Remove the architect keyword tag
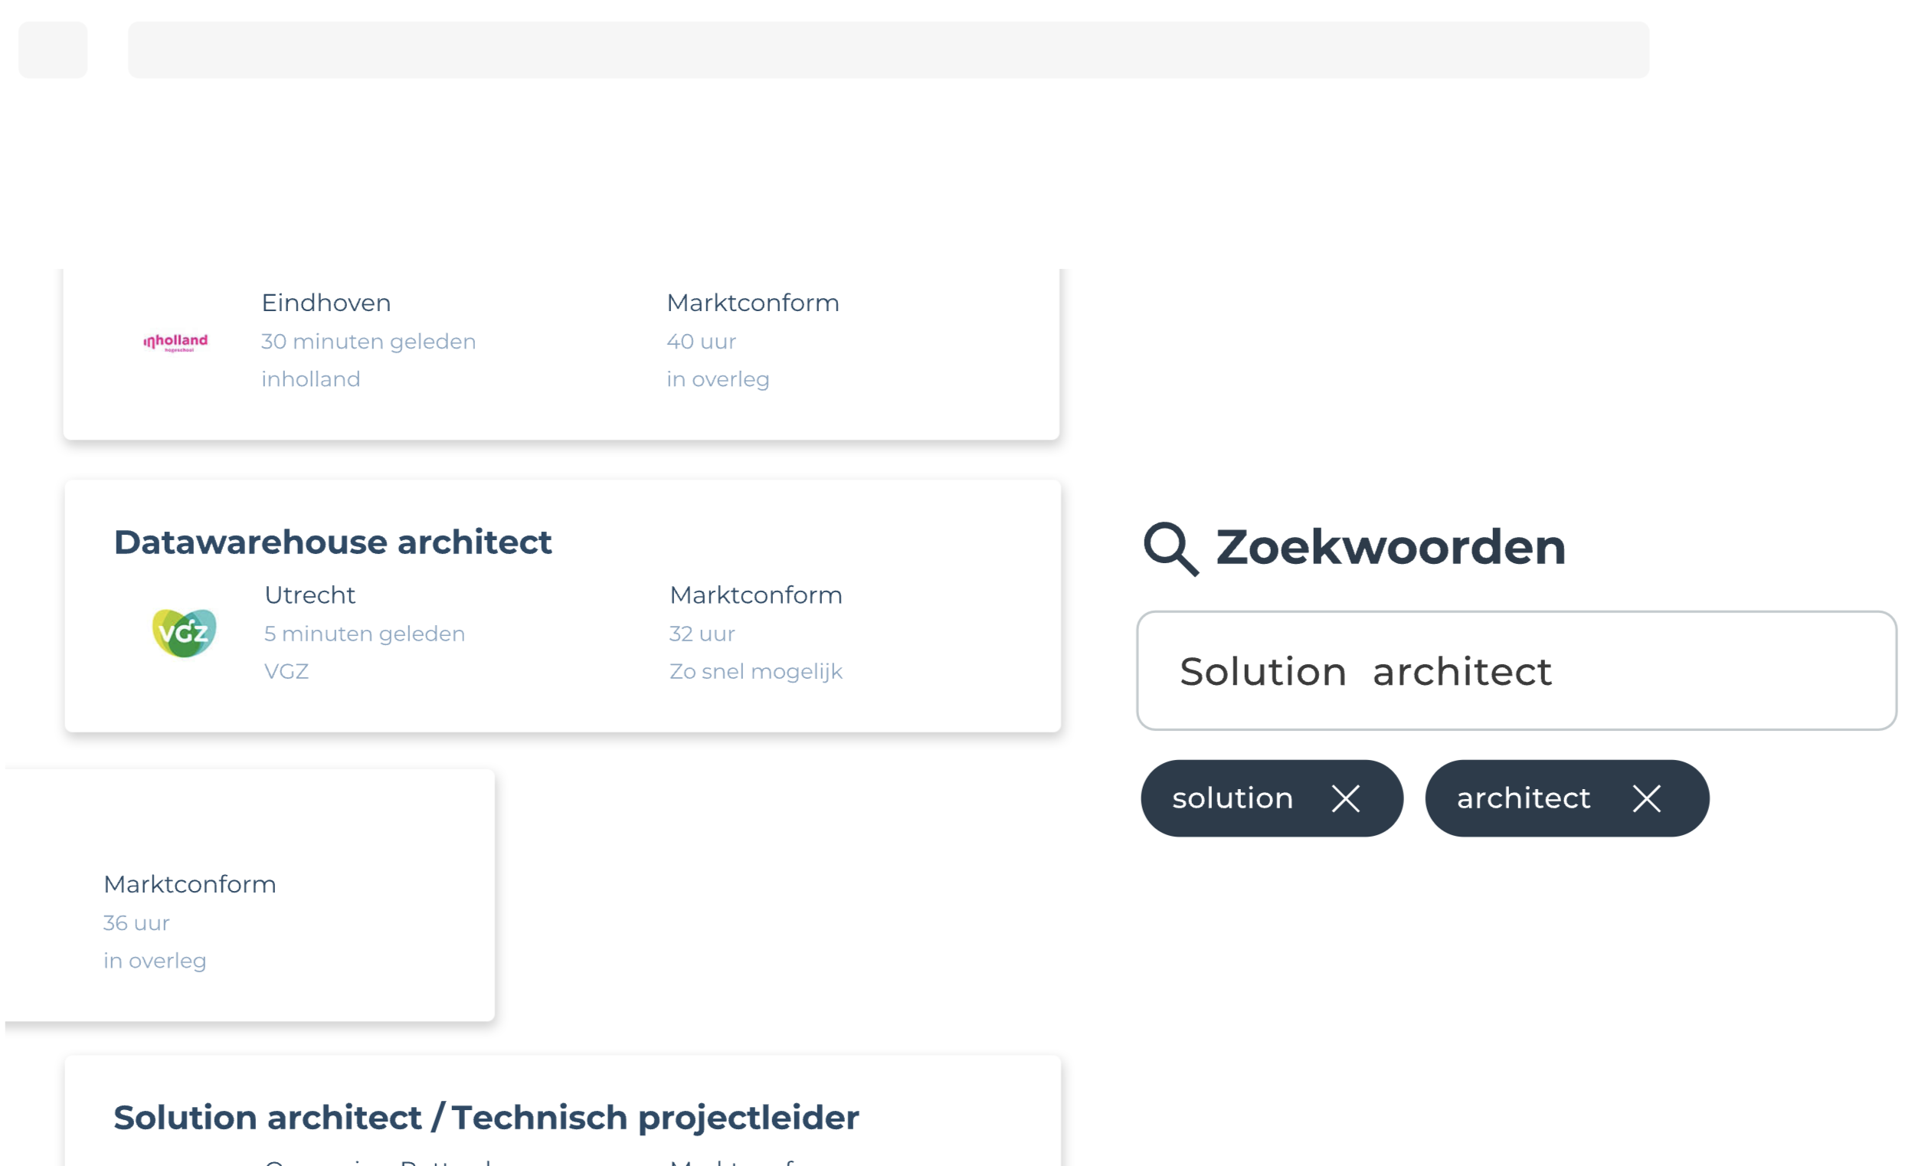The image size is (1915, 1166). pyautogui.click(x=1646, y=798)
